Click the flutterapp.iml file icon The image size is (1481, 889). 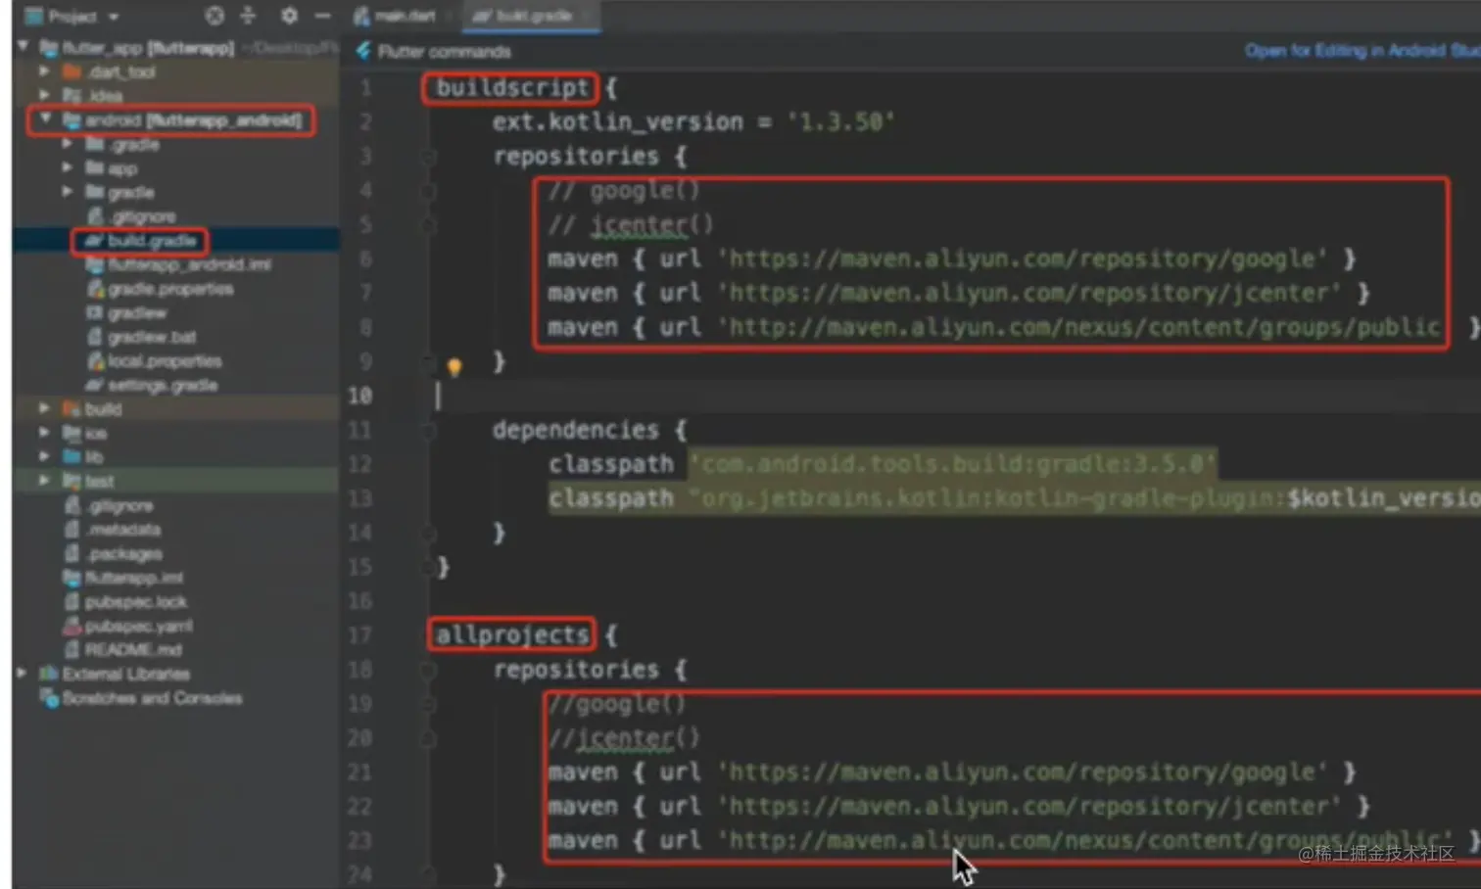(72, 578)
